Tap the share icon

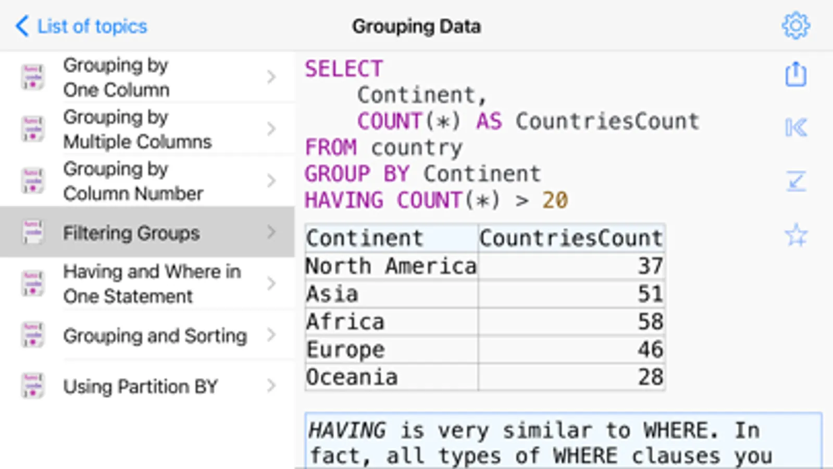coord(795,75)
